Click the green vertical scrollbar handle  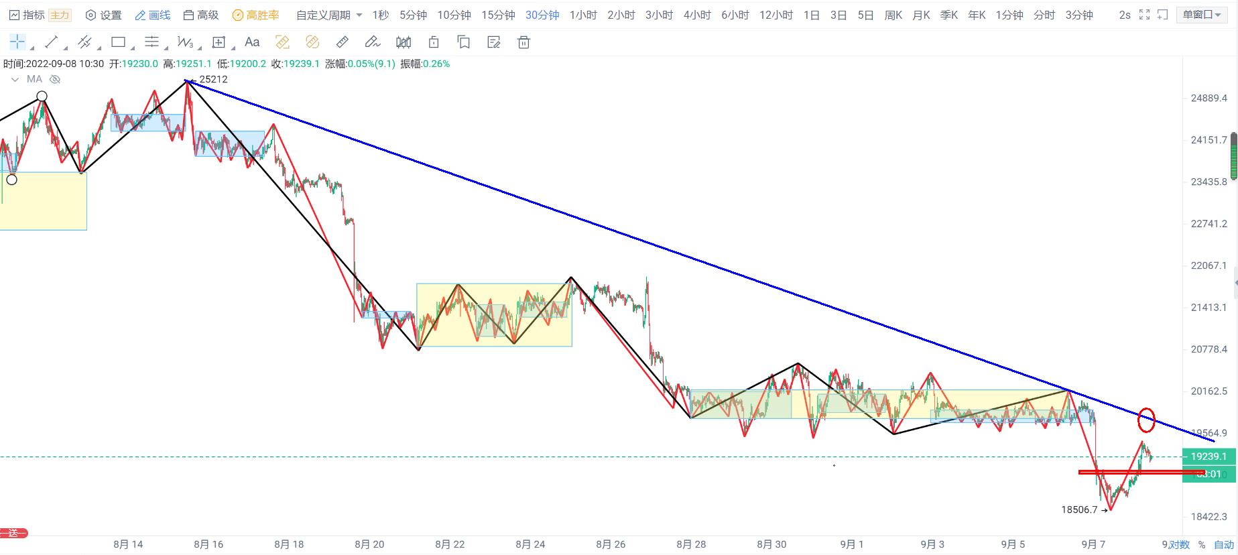tap(1234, 157)
